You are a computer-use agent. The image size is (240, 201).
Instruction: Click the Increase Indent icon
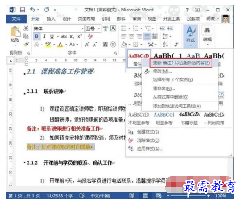click(x=170, y=28)
